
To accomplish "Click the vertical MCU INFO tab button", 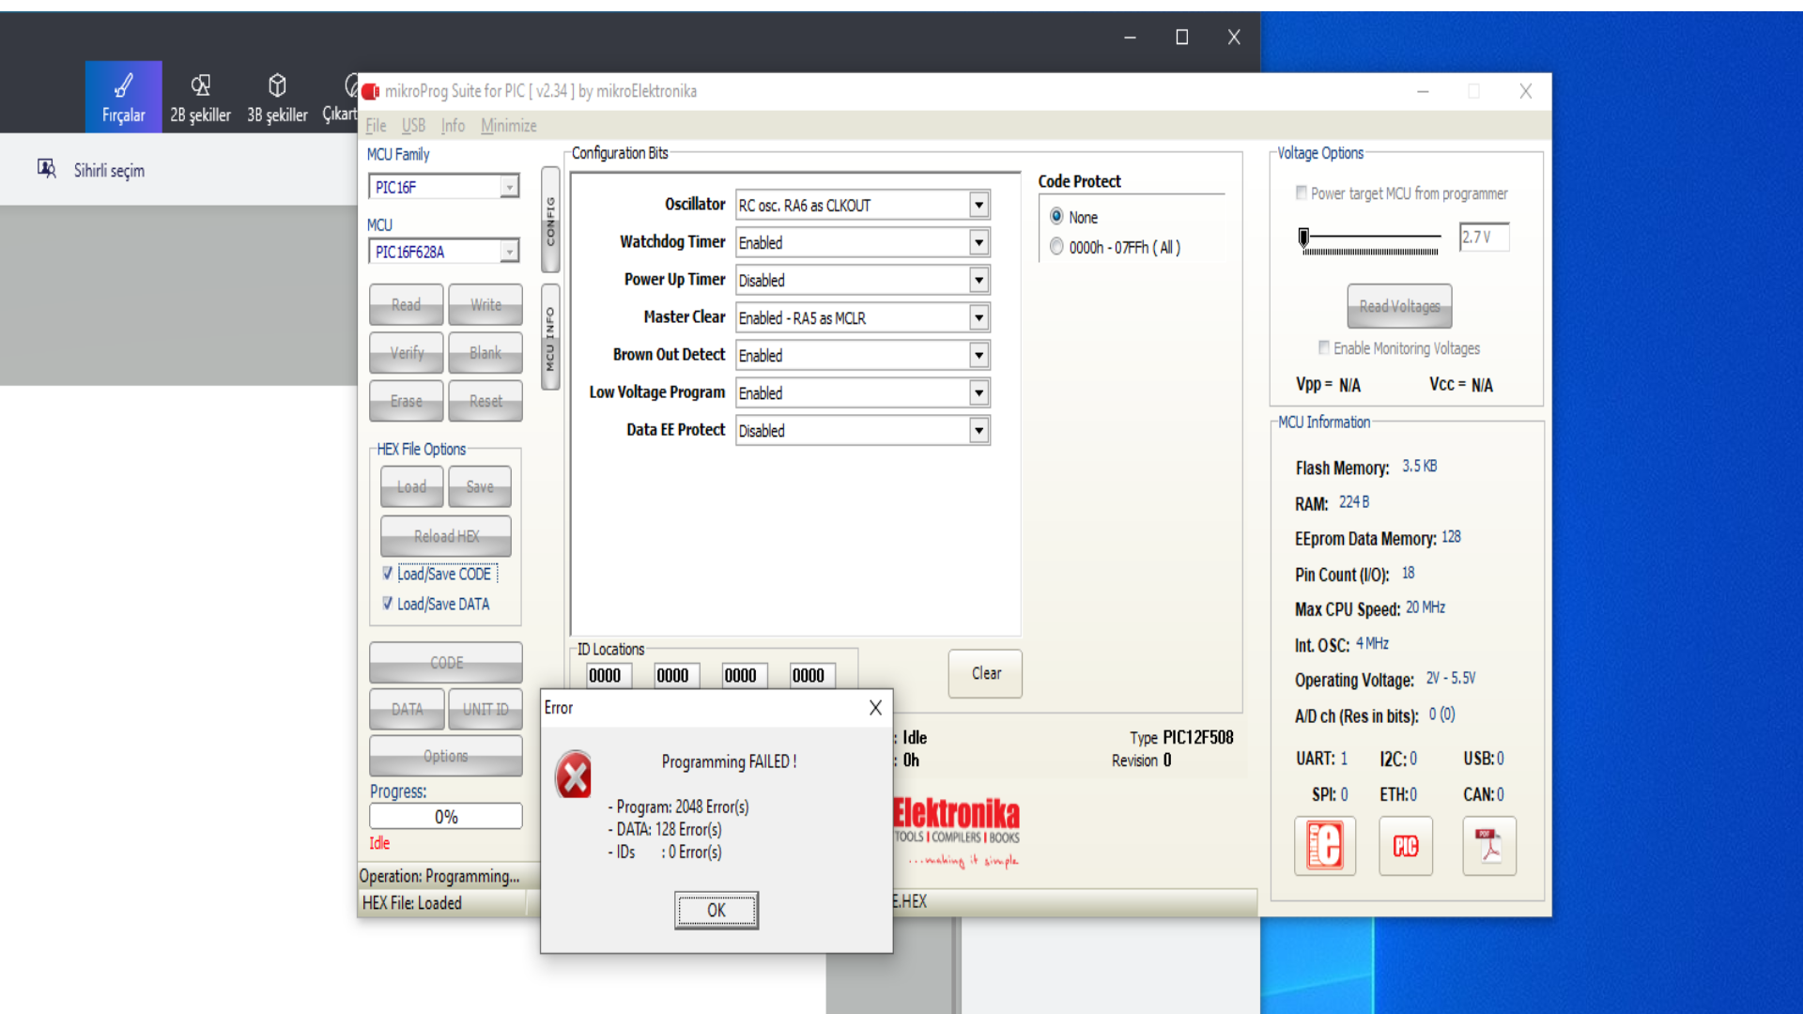I will [550, 337].
